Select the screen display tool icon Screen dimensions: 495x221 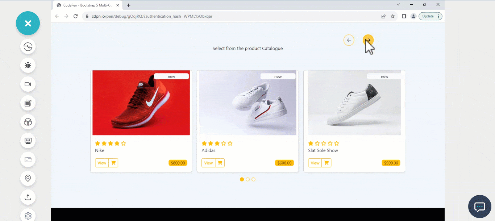click(28, 141)
